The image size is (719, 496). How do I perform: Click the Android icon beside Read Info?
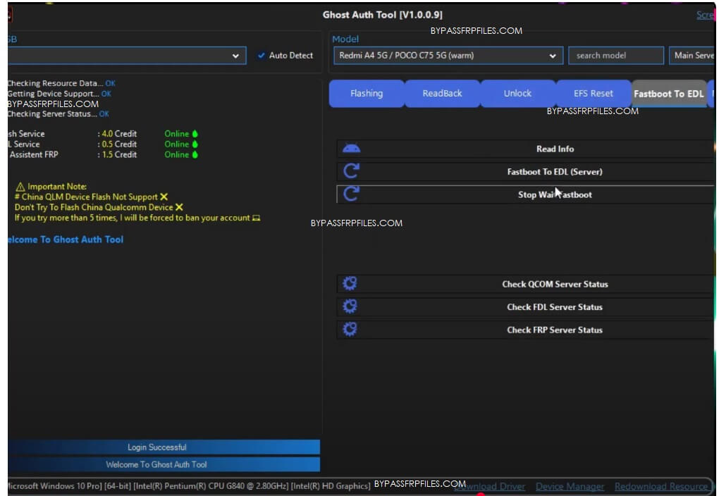pos(351,149)
